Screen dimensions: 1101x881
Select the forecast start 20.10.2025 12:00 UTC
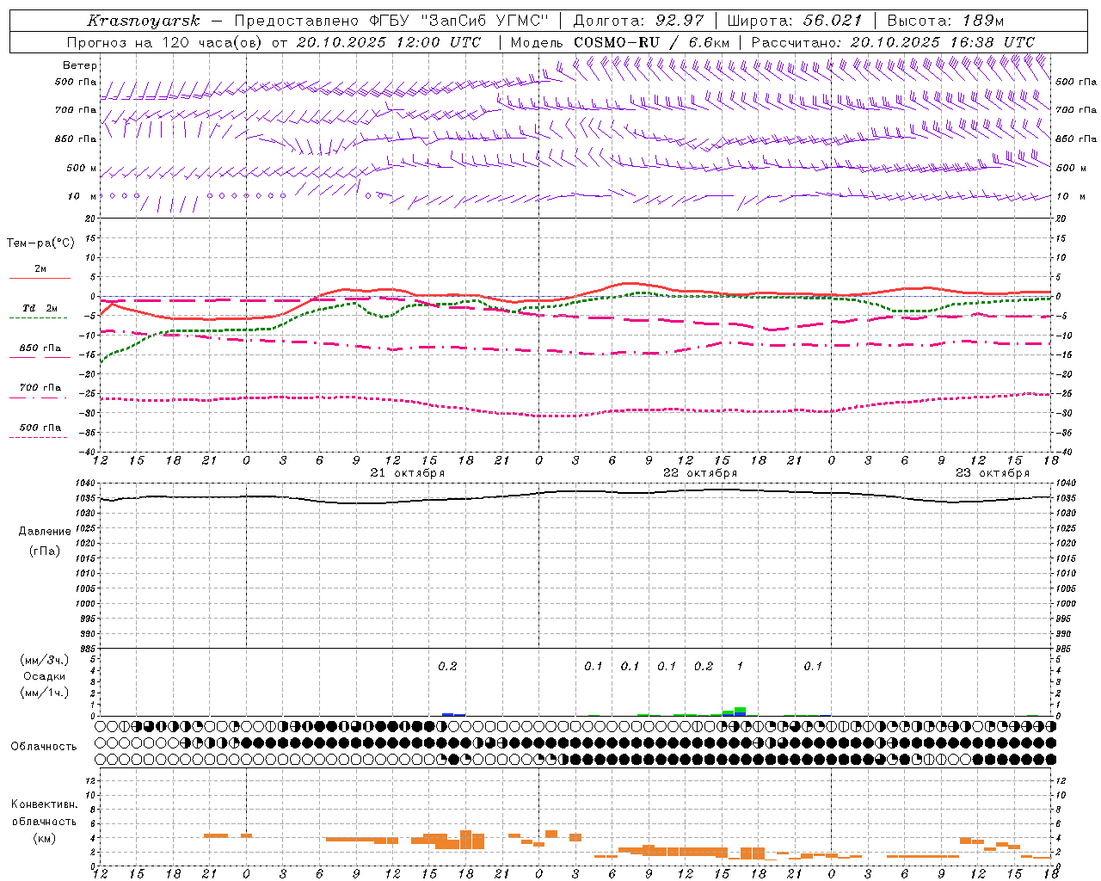point(388,42)
